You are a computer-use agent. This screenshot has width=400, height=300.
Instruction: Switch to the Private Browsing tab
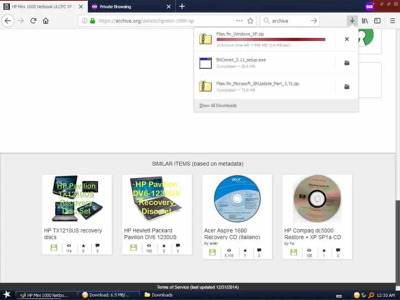pyautogui.click(x=131, y=7)
